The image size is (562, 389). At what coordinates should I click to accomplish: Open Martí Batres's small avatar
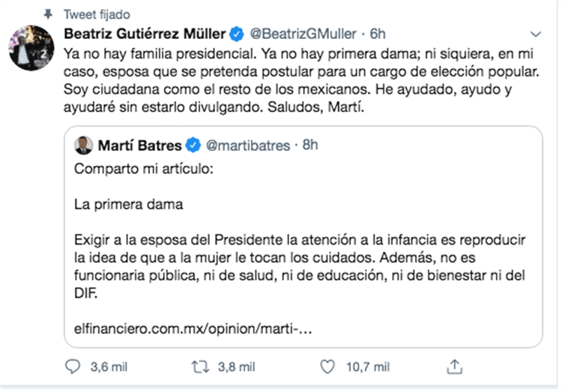[85, 144]
